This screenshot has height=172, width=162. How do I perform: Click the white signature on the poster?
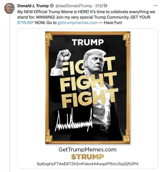(x=74, y=121)
